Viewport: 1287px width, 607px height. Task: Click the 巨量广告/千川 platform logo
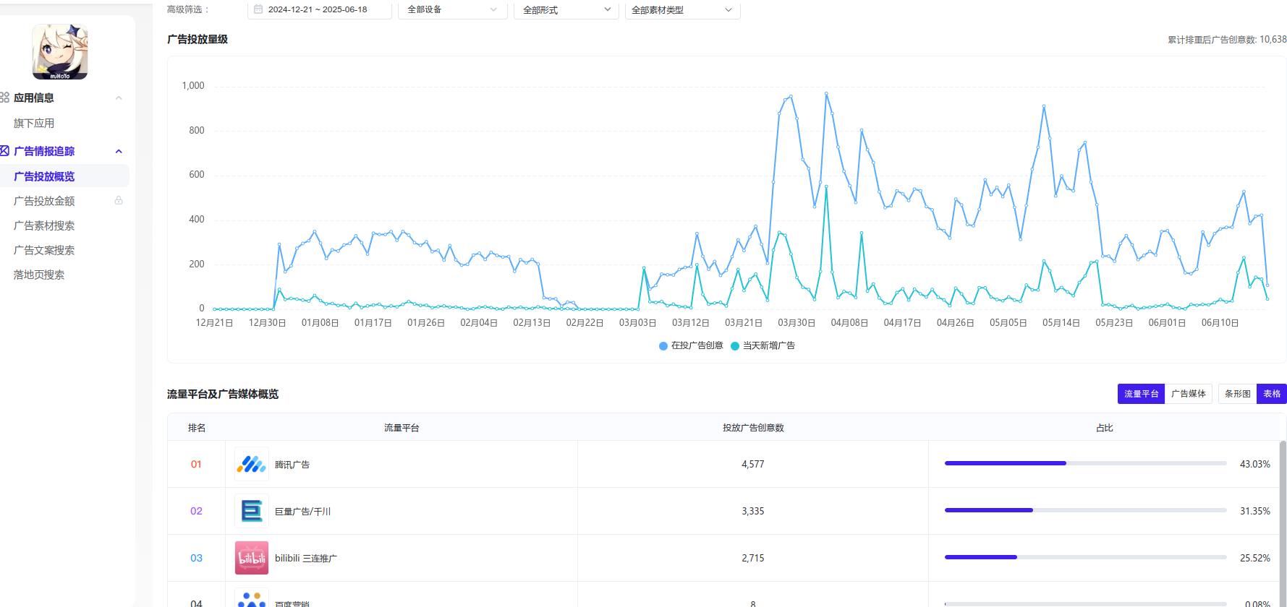[251, 511]
